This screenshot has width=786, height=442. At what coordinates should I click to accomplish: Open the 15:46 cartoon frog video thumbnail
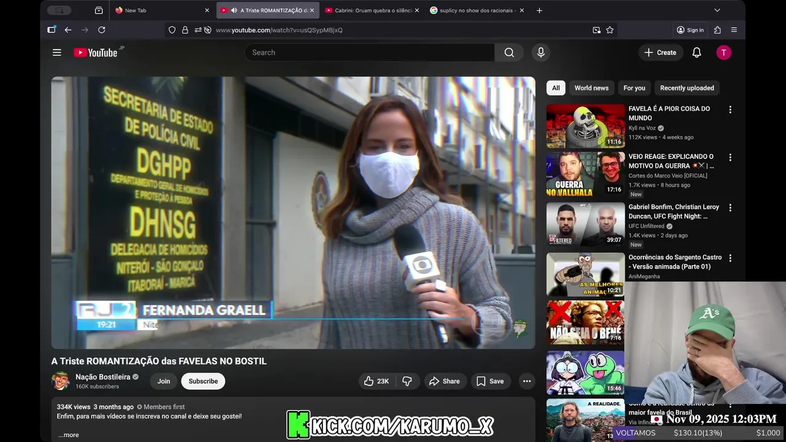pyautogui.click(x=585, y=373)
